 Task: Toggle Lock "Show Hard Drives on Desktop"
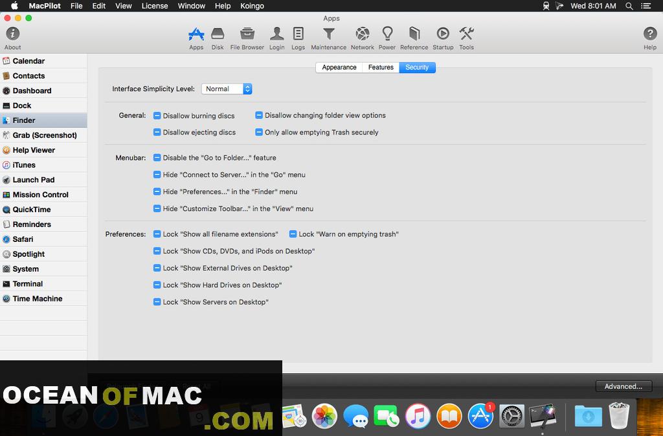pos(157,285)
